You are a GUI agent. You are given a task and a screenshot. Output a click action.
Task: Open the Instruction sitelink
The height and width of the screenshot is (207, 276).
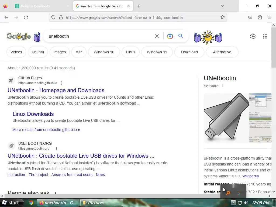[16, 175]
